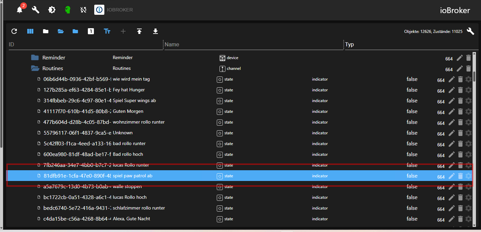The height and width of the screenshot is (232, 481).
Task: Toggle the dark/light theme icon
Action: 52,10
